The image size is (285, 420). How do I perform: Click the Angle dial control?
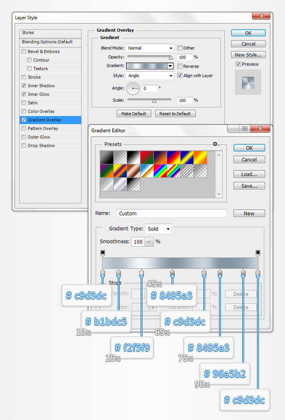133,88
